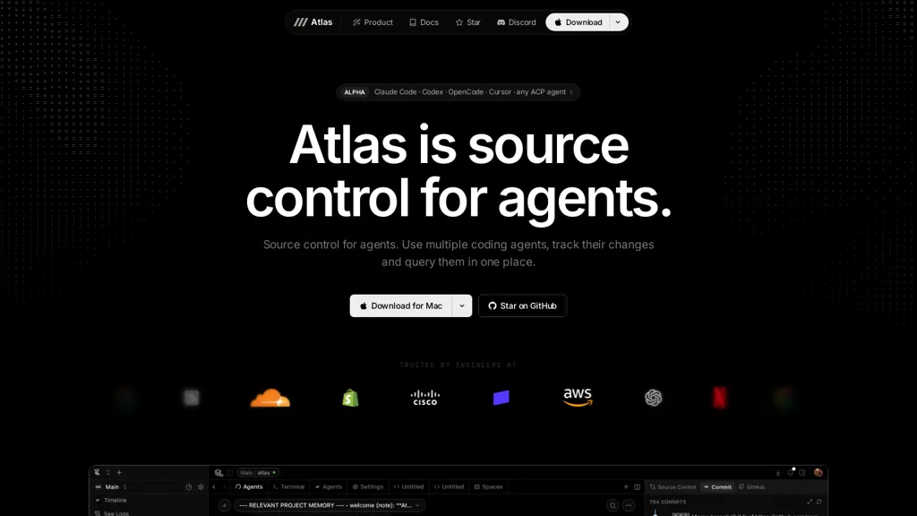Image resolution: width=917 pixels, height=516 pixels.
Task: Open the Docs nav item
Action: pyautogui.click(x=424, y=22)
